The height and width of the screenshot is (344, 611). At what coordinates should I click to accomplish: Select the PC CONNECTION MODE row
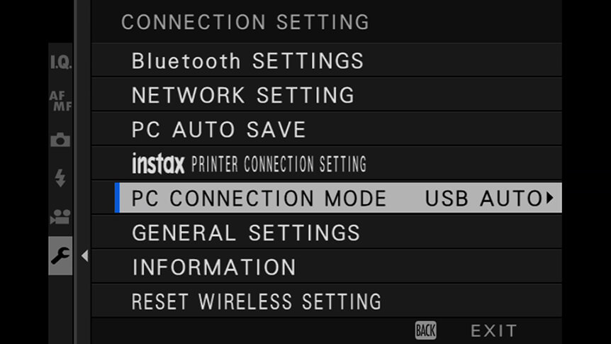(338, 198)
